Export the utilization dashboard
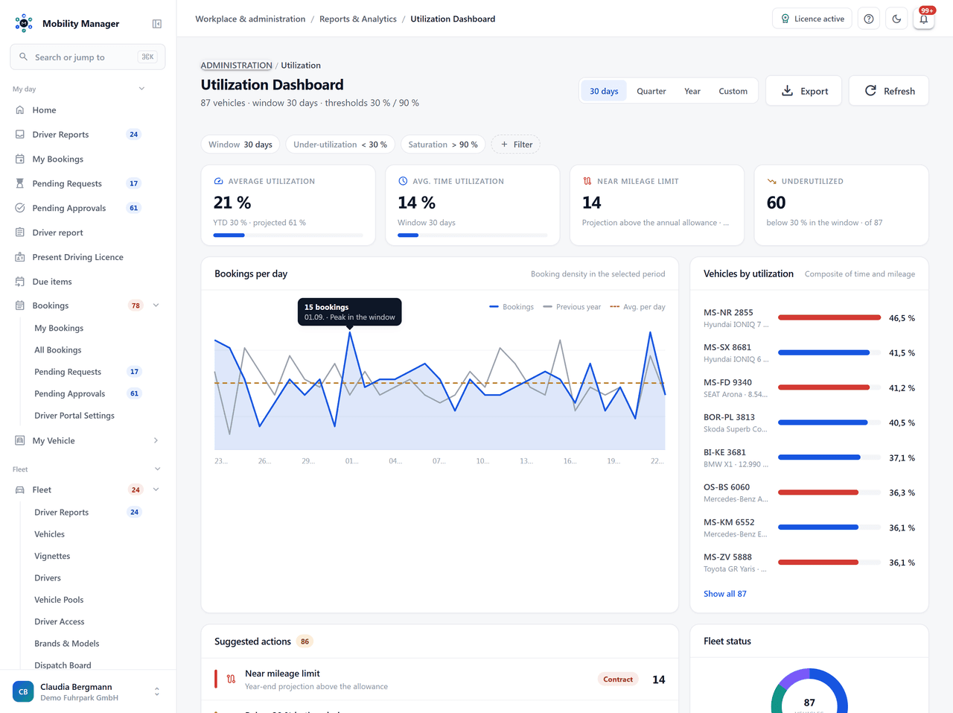This screenshot has height=713, width=953. click(x=804, y=91)
